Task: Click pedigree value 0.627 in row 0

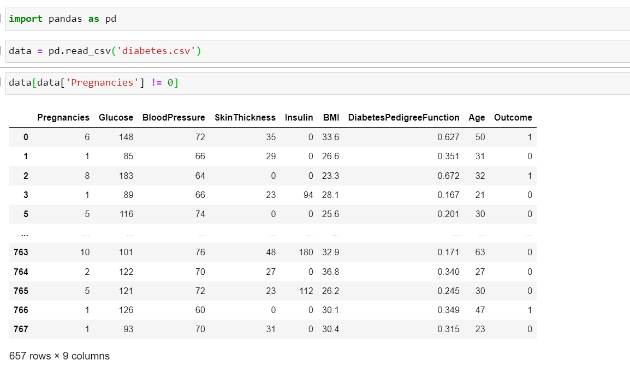Action: click(x=448, y=137)
